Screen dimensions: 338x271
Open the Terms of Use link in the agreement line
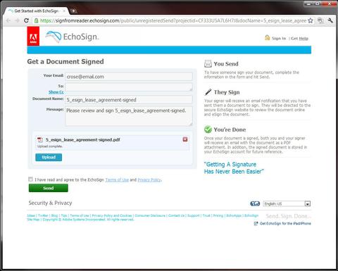pyautogui.click(x=117, y=179)
